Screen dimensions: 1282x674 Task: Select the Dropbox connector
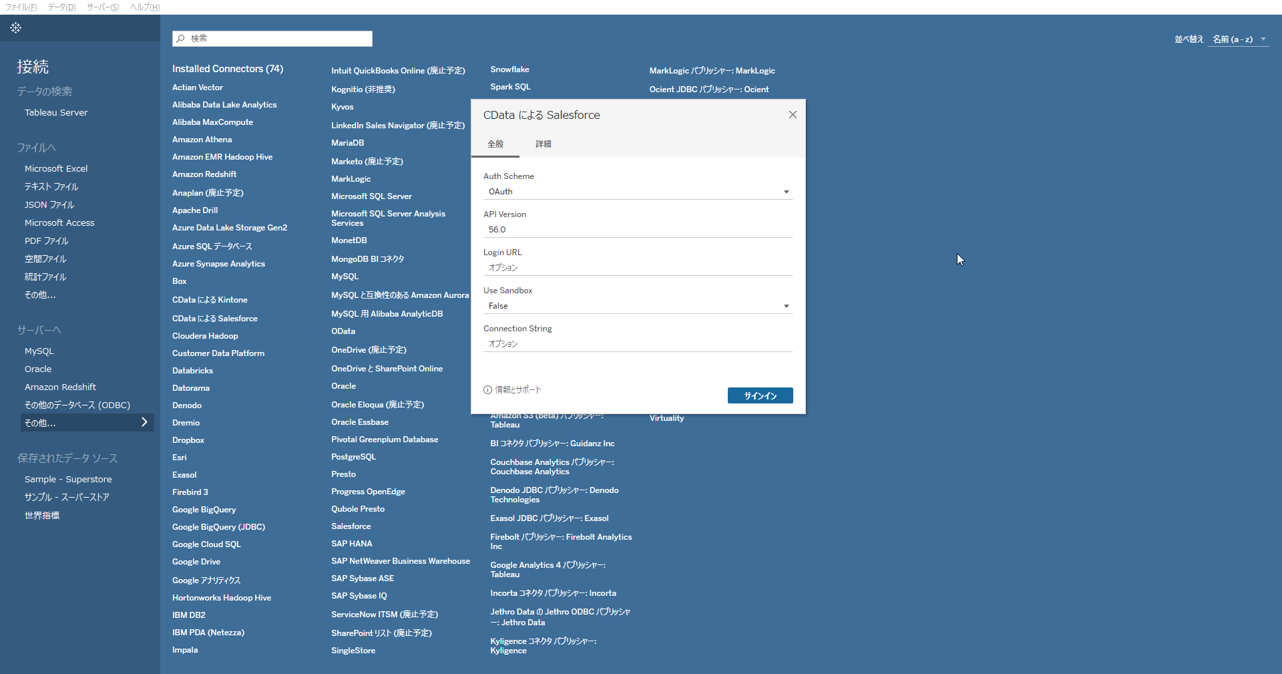click(188, 440)
